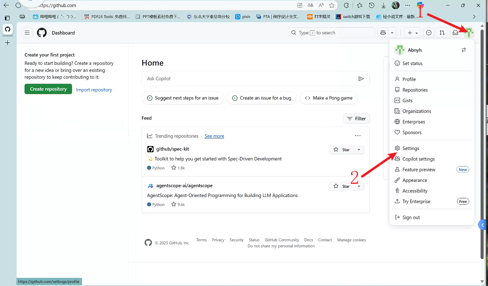Open the github/spec-kit repository link
This screenshot has width=488, height=286.
point(173,149)
